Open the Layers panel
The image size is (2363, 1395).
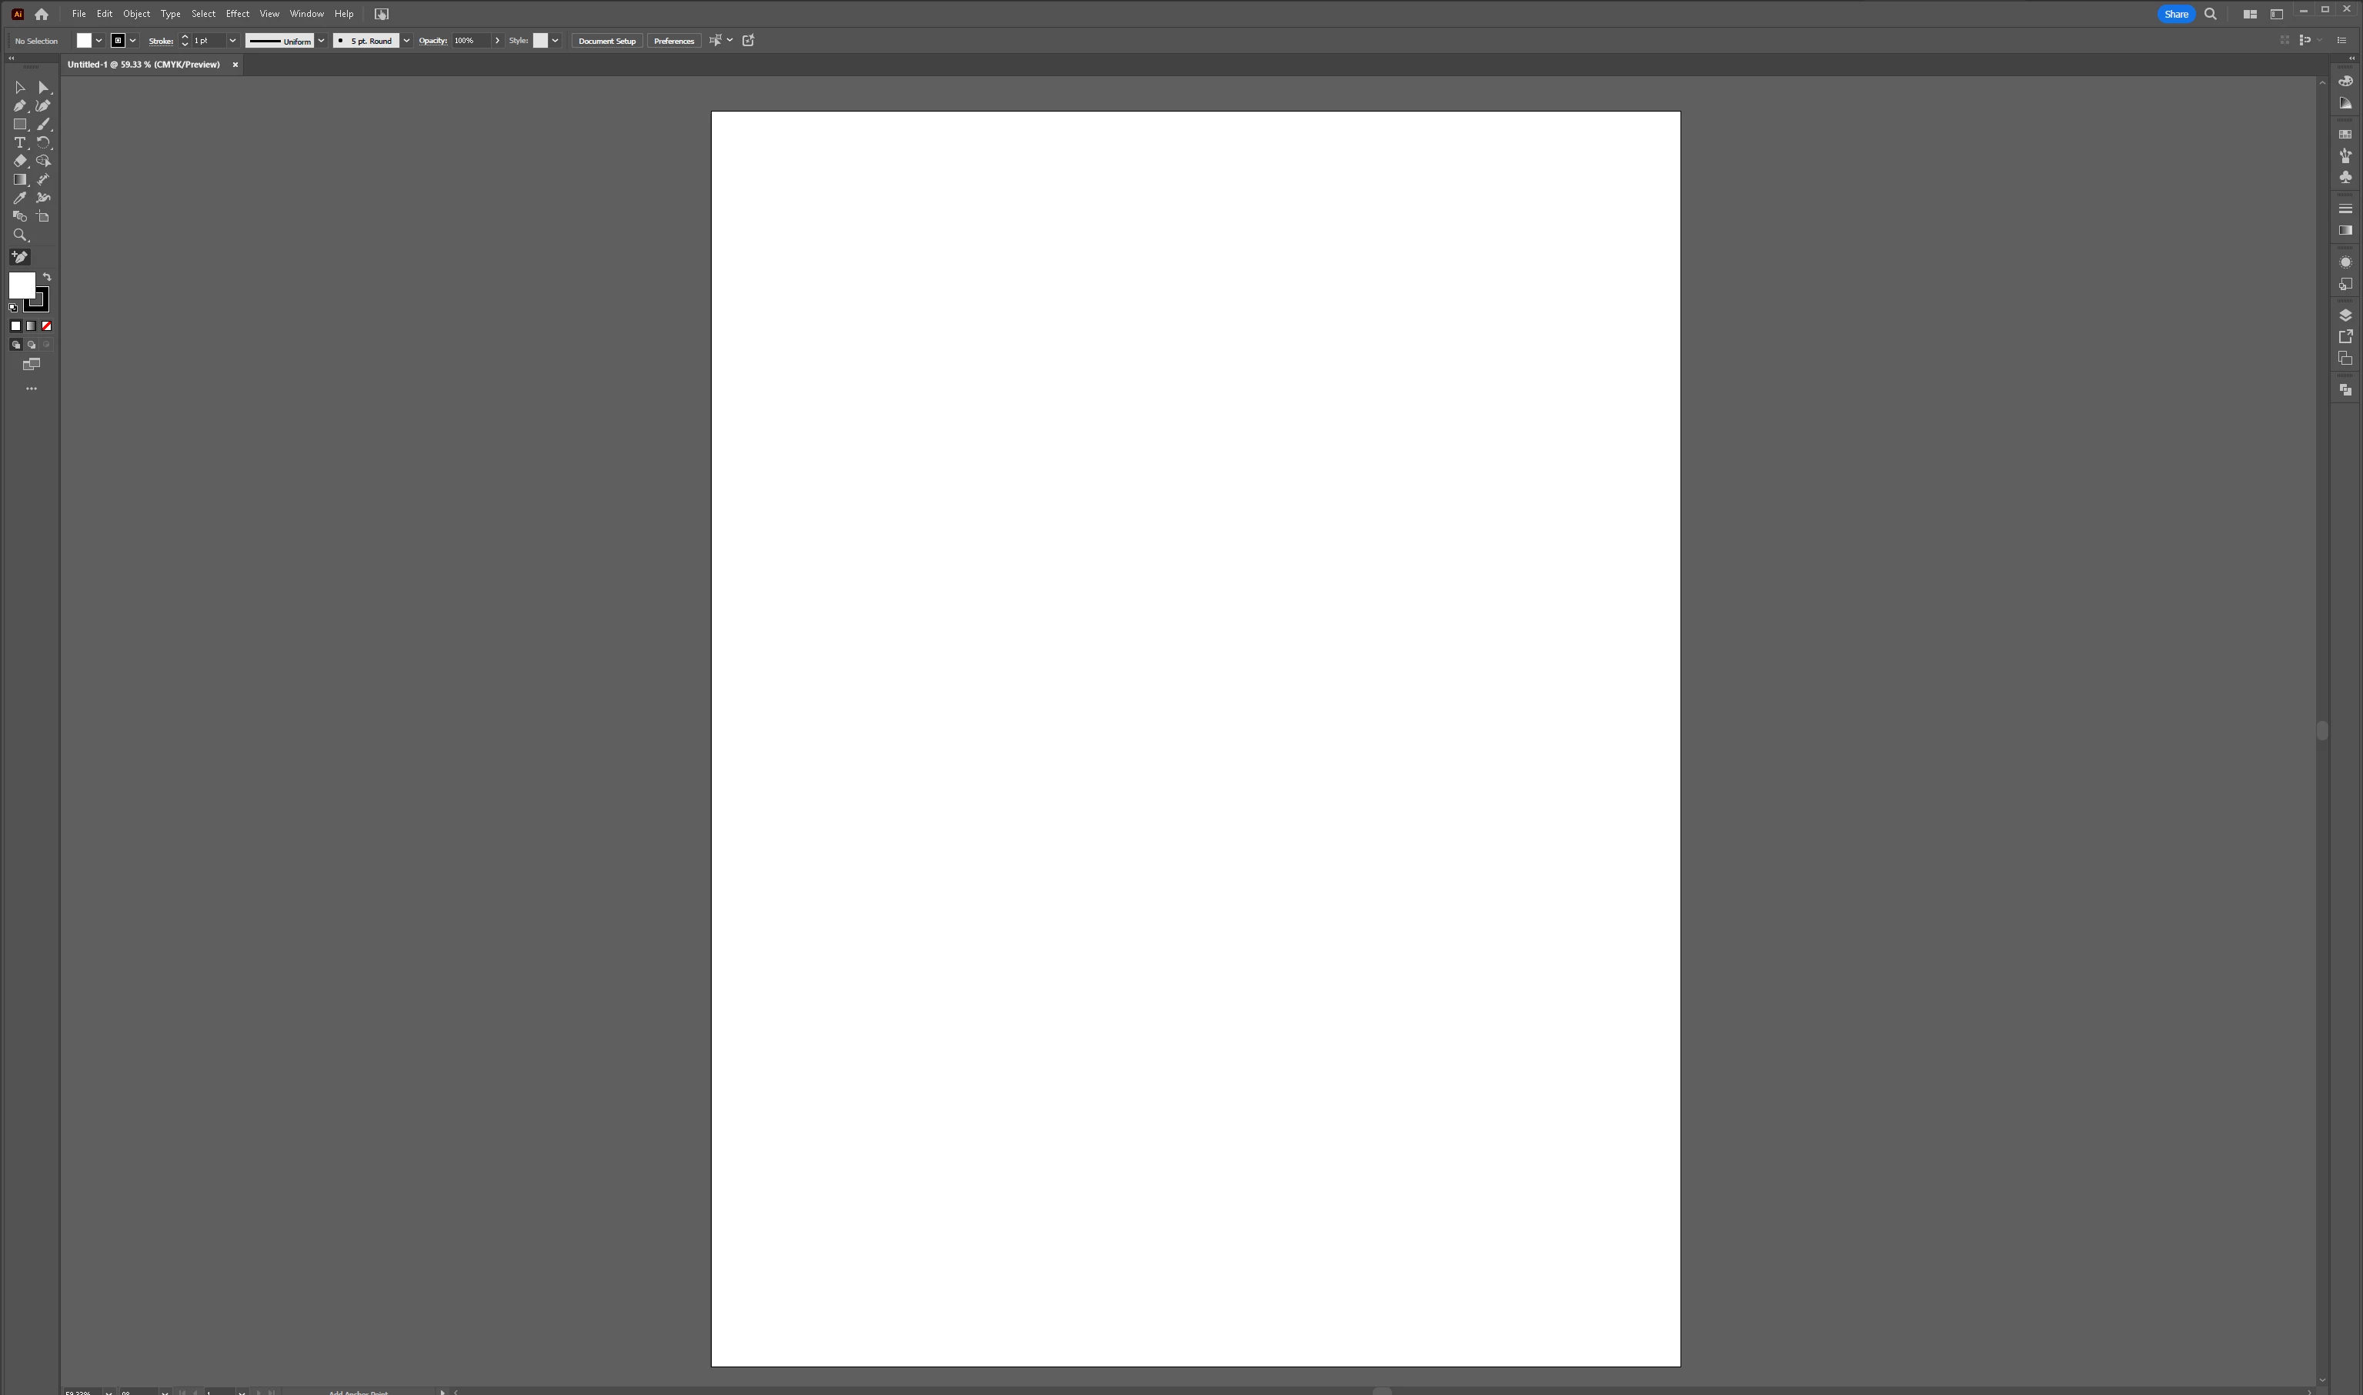coord(2345,315)
